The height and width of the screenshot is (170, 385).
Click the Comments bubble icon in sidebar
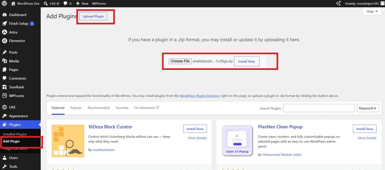[x=5, y=78]
